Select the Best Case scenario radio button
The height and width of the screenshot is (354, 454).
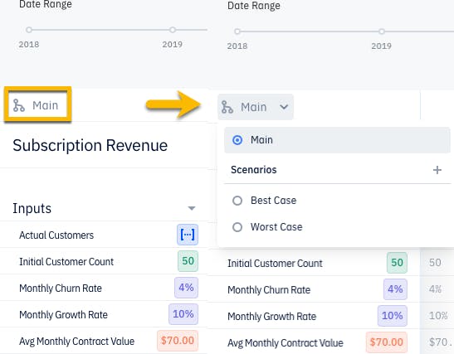tap(237, 201)
